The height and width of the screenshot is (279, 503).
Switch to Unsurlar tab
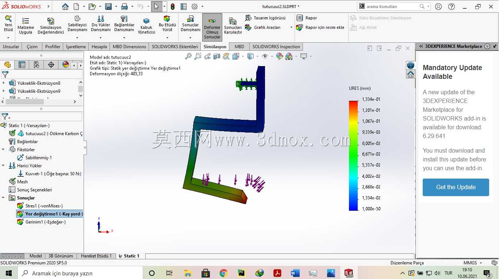point(11,46)
